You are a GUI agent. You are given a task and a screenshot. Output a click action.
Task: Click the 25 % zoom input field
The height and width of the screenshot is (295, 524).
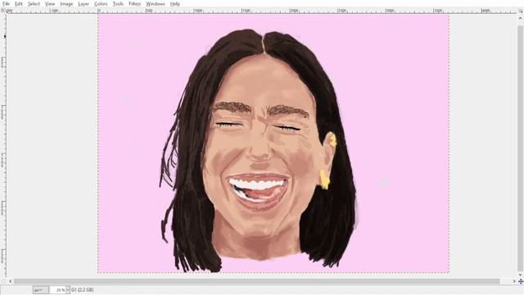(58, 289)
